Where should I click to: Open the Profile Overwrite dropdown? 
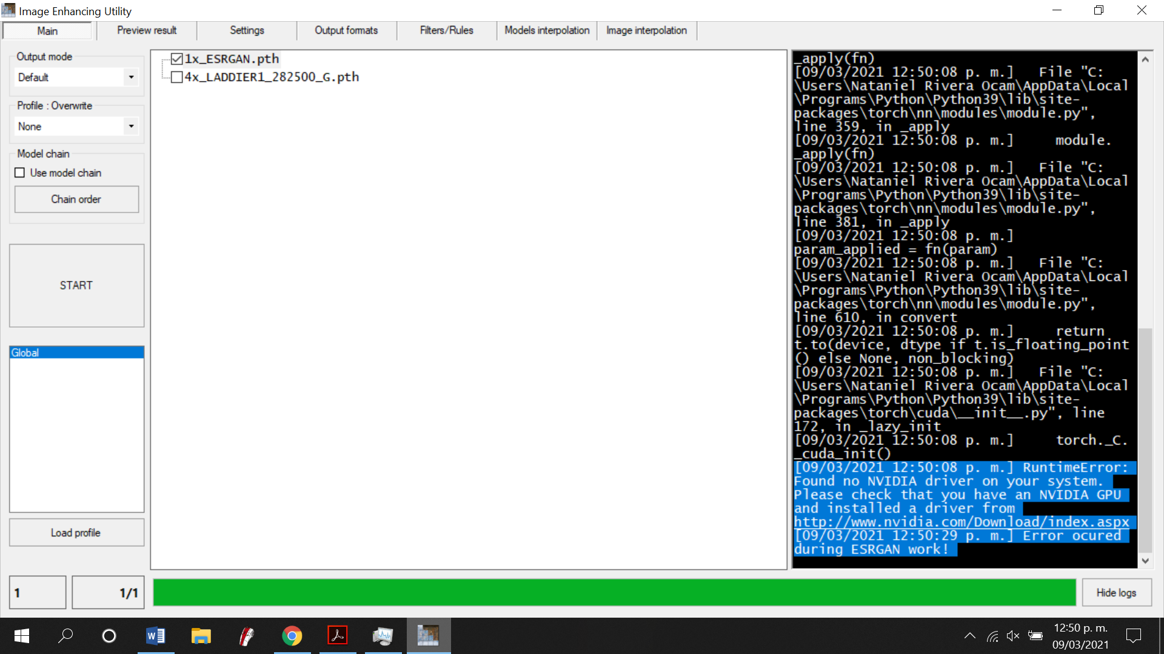131,126
